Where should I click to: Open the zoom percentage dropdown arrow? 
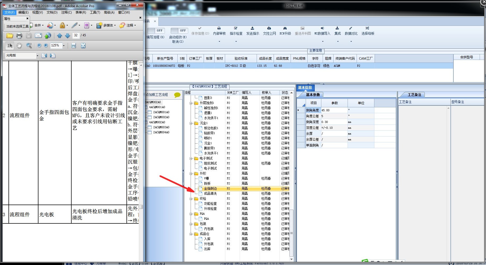(x=64, y=46)
